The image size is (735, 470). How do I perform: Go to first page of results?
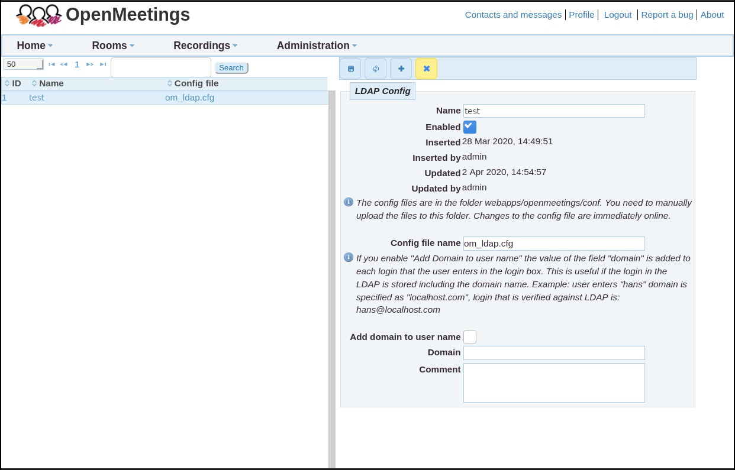[51, 64]
